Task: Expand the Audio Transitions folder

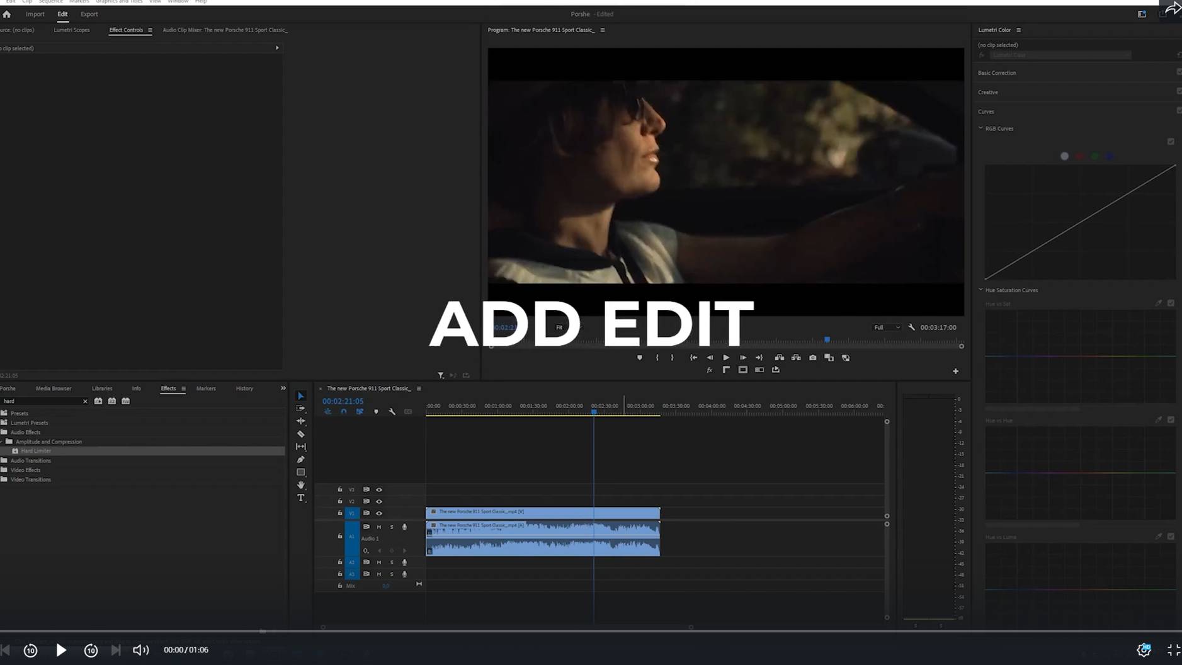Action: (30, 460)
